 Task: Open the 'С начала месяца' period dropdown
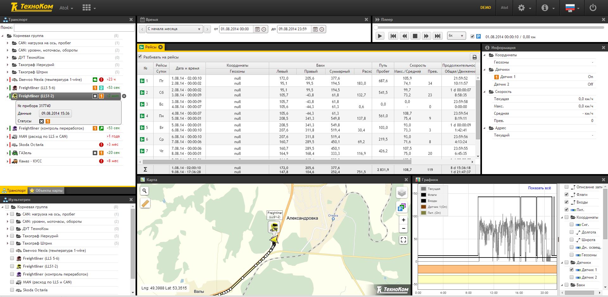(174, 29)
